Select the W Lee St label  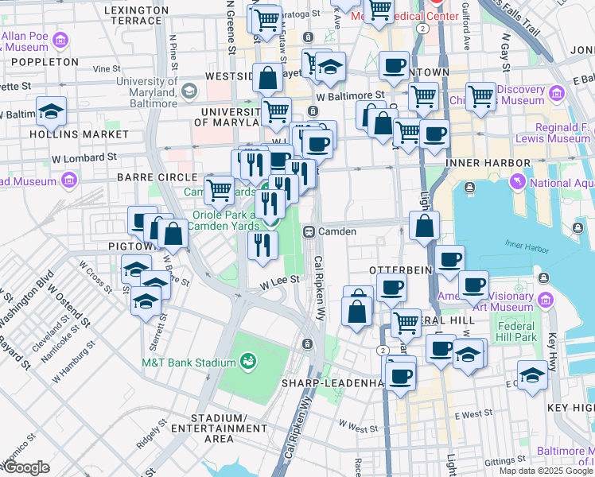click(280, 282)
